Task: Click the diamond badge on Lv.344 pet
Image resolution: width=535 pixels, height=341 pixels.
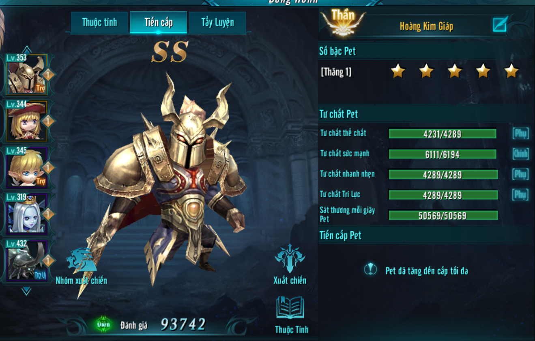Action: [48, 121]
